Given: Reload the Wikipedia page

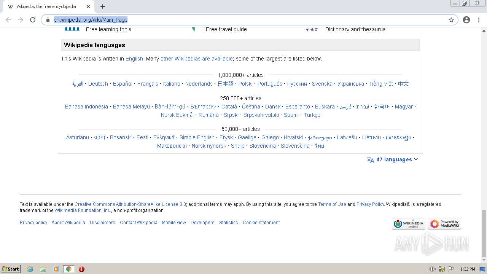Looking at the screenshot, I should [33, 20].
